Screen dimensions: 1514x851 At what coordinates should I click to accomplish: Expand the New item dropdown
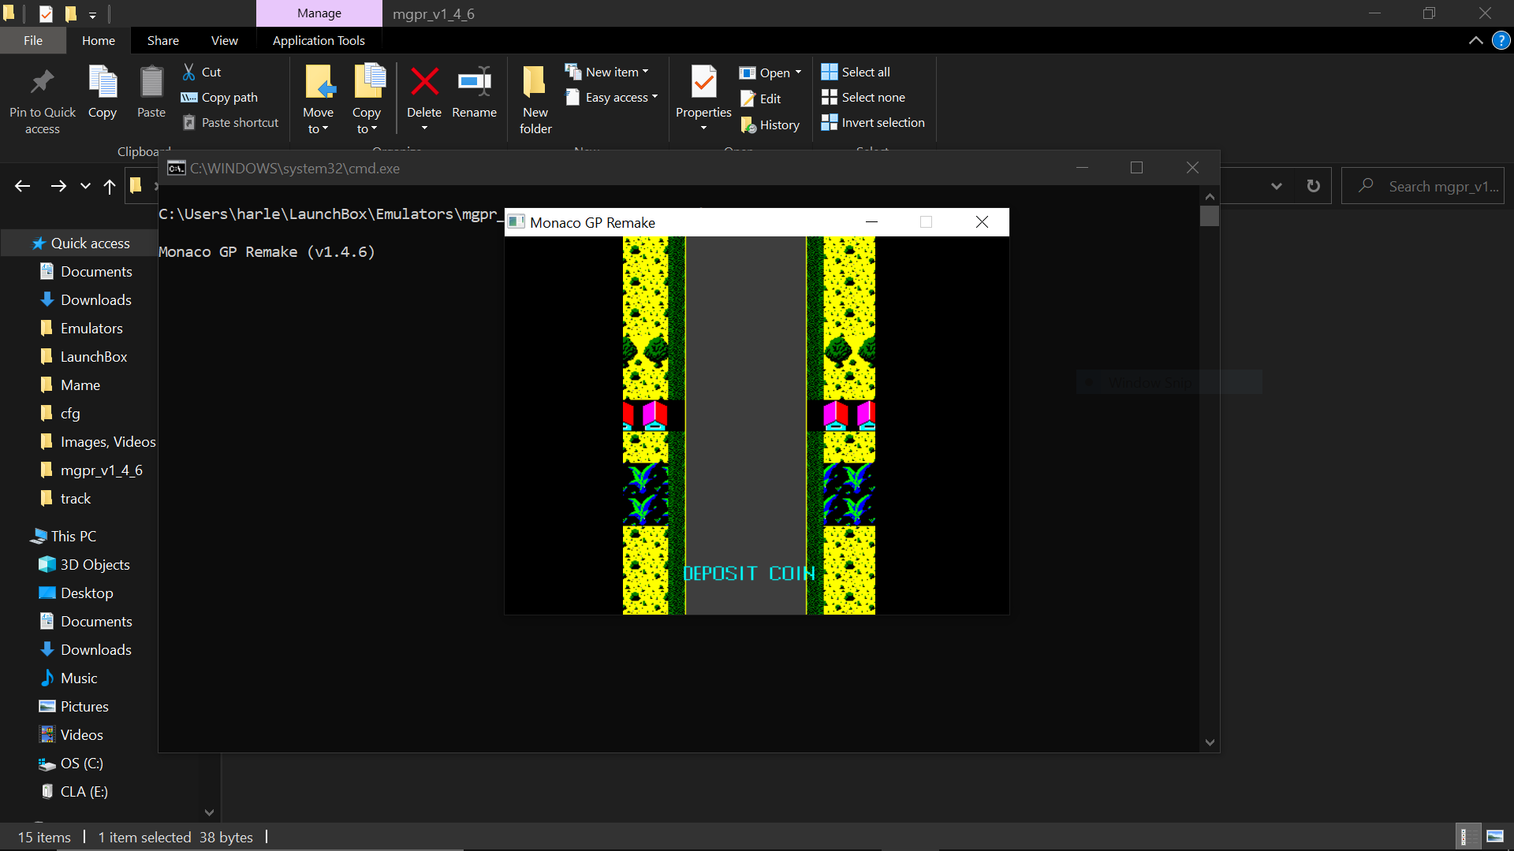coord(645,72)
